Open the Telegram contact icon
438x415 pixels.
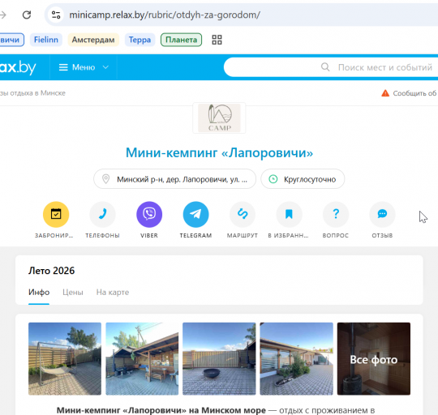pyautogui.click(x=195, y=214)
